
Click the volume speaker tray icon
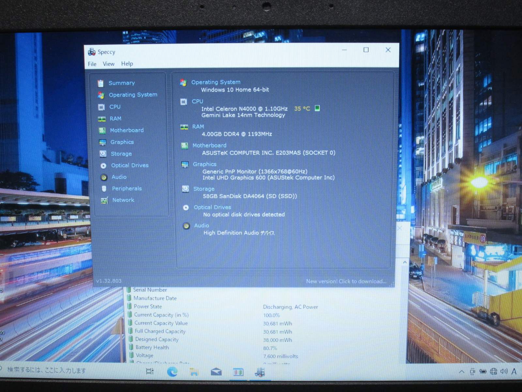coord(504,371)
